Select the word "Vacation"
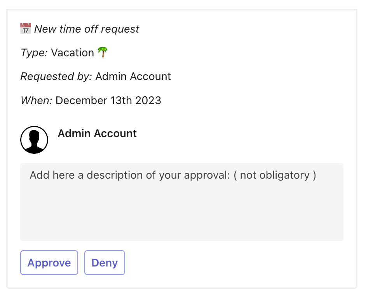366x296 pixels. pos(73,53)
